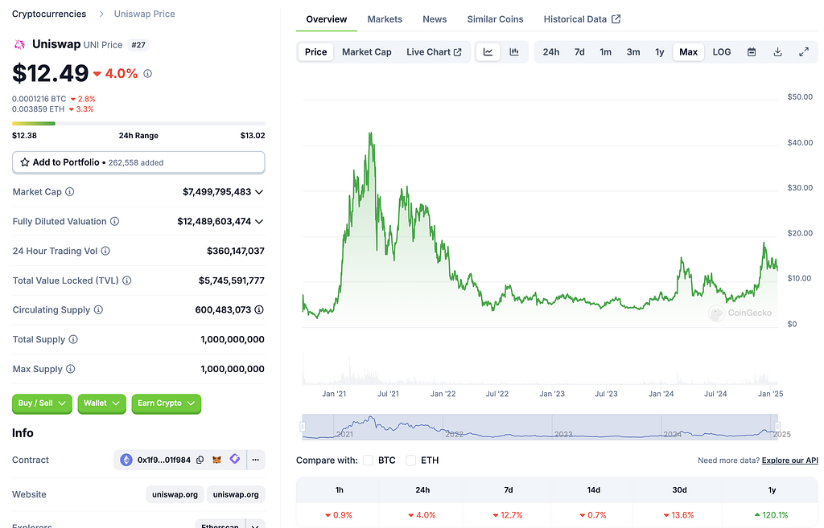Expand the chart to fullscreen

[x=803, y=52]
